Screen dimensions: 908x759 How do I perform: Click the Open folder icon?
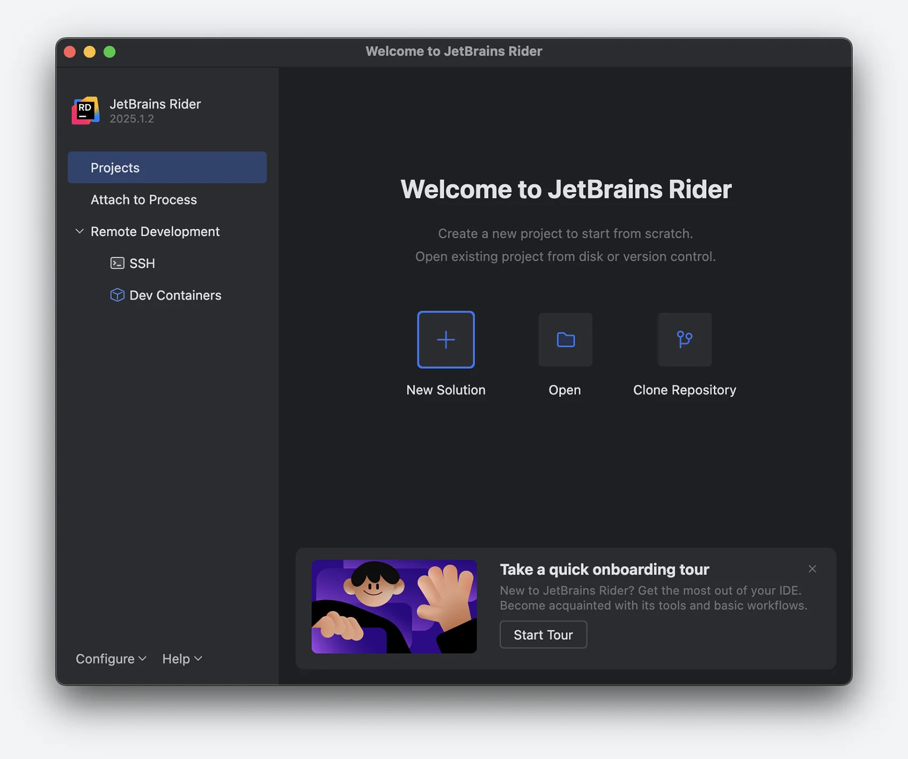coord(565,339)
